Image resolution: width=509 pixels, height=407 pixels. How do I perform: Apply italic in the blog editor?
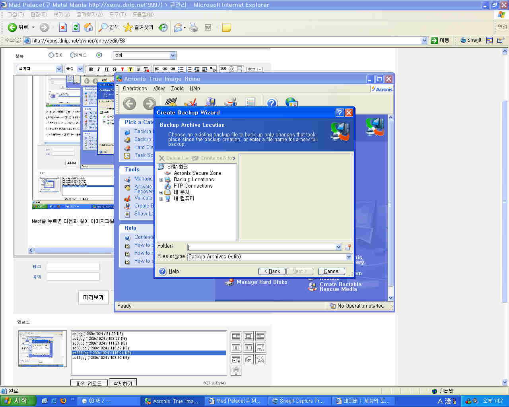[99, 69]
